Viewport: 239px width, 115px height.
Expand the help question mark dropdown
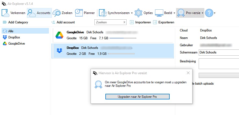215,13
